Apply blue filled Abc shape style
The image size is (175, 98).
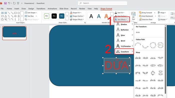pyautogui.click(x=62, y=16)
